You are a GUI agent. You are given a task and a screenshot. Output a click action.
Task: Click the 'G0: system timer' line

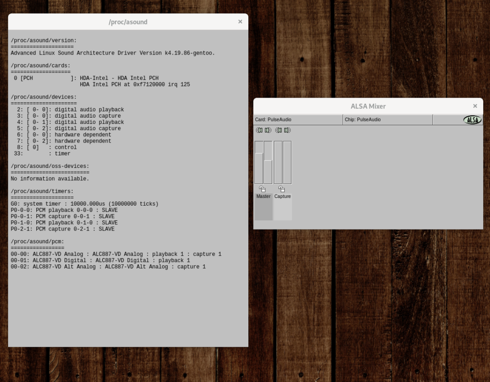[x=85, y=204]
